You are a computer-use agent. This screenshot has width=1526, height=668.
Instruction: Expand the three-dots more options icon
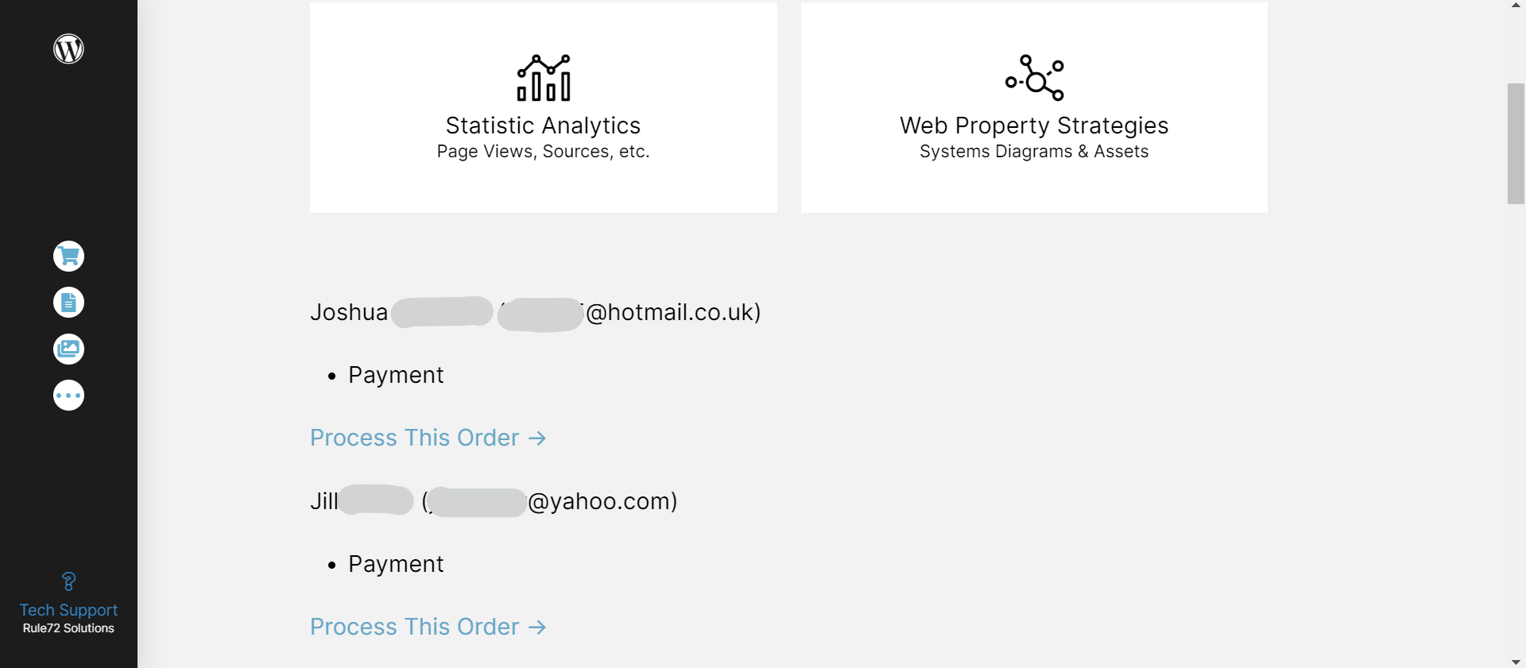pyautogui.click(x=68, y=396)
